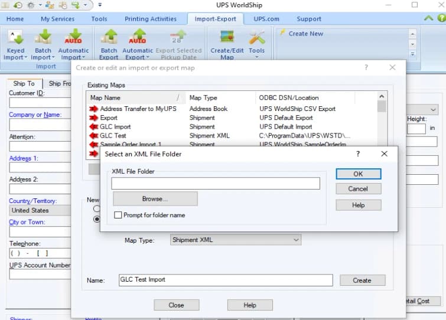
Task: Click the XML File Folder input field
Action: pos(216,183)
